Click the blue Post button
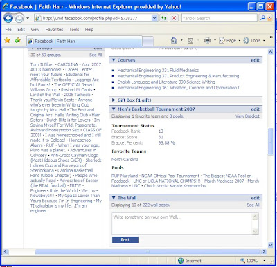The height and width of the screenshot is (267, 277). point(125,240)
